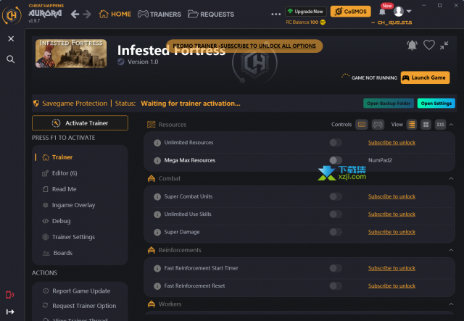The image size is (464, 321).
Task: Click Infested Fortress game thumbnail
Action: pos(71,54)
